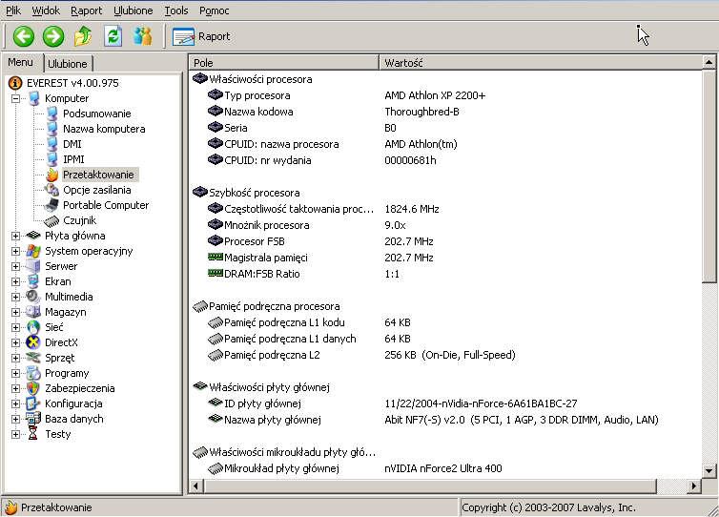The image size is (719, 517).
Task: Click the Opcje zasilania power icon
Action: click(x=51, y=190)
